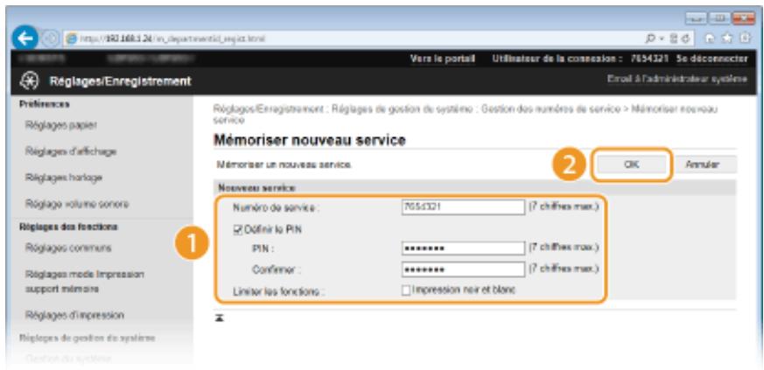Open browser tools gear icon
764x370 pixels.
[745, 38]
